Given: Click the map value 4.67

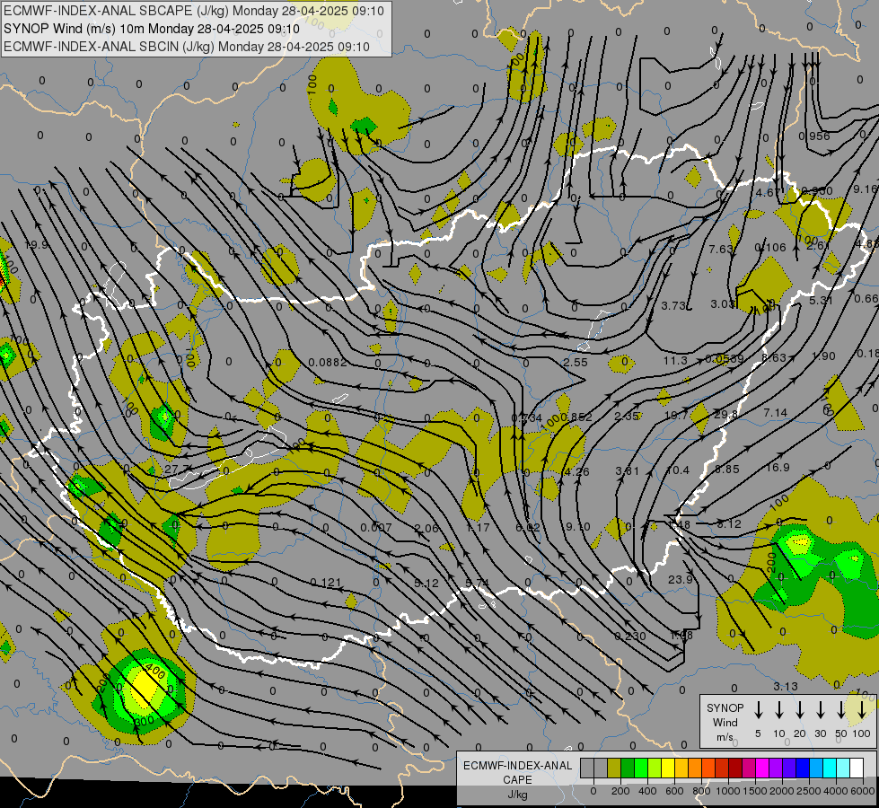Looking at the screenshot, I should click(768, 192).
